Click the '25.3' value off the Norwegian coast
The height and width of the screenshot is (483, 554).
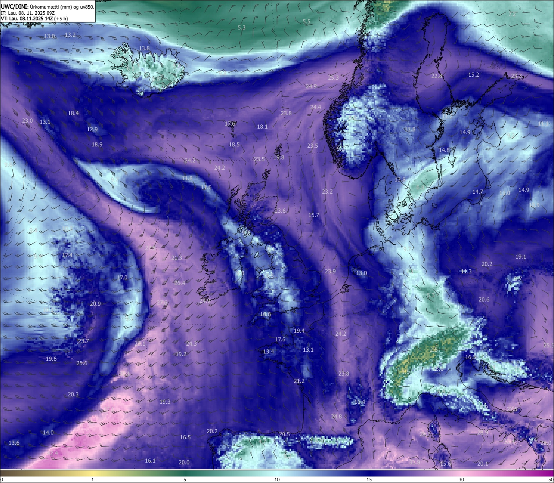pyautogui.click(x=333, y=78)
